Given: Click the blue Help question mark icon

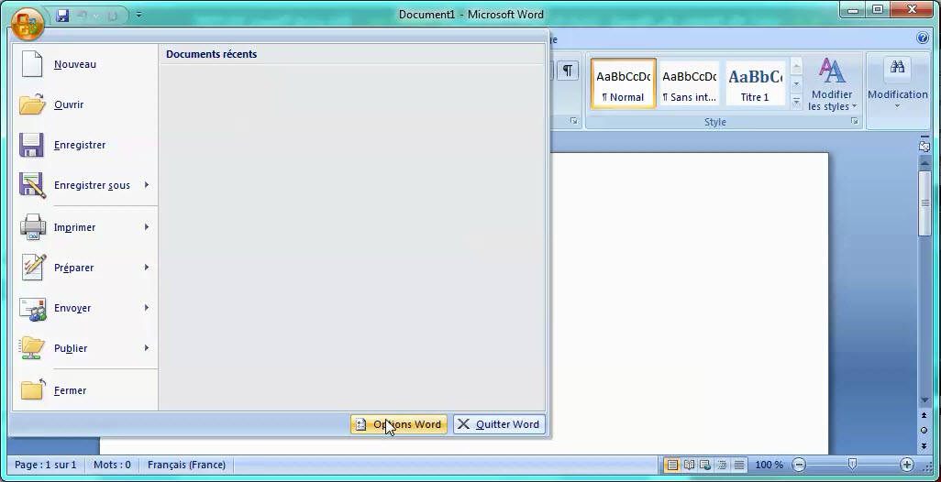Looking at the screenshot, I should coord(923,38).
